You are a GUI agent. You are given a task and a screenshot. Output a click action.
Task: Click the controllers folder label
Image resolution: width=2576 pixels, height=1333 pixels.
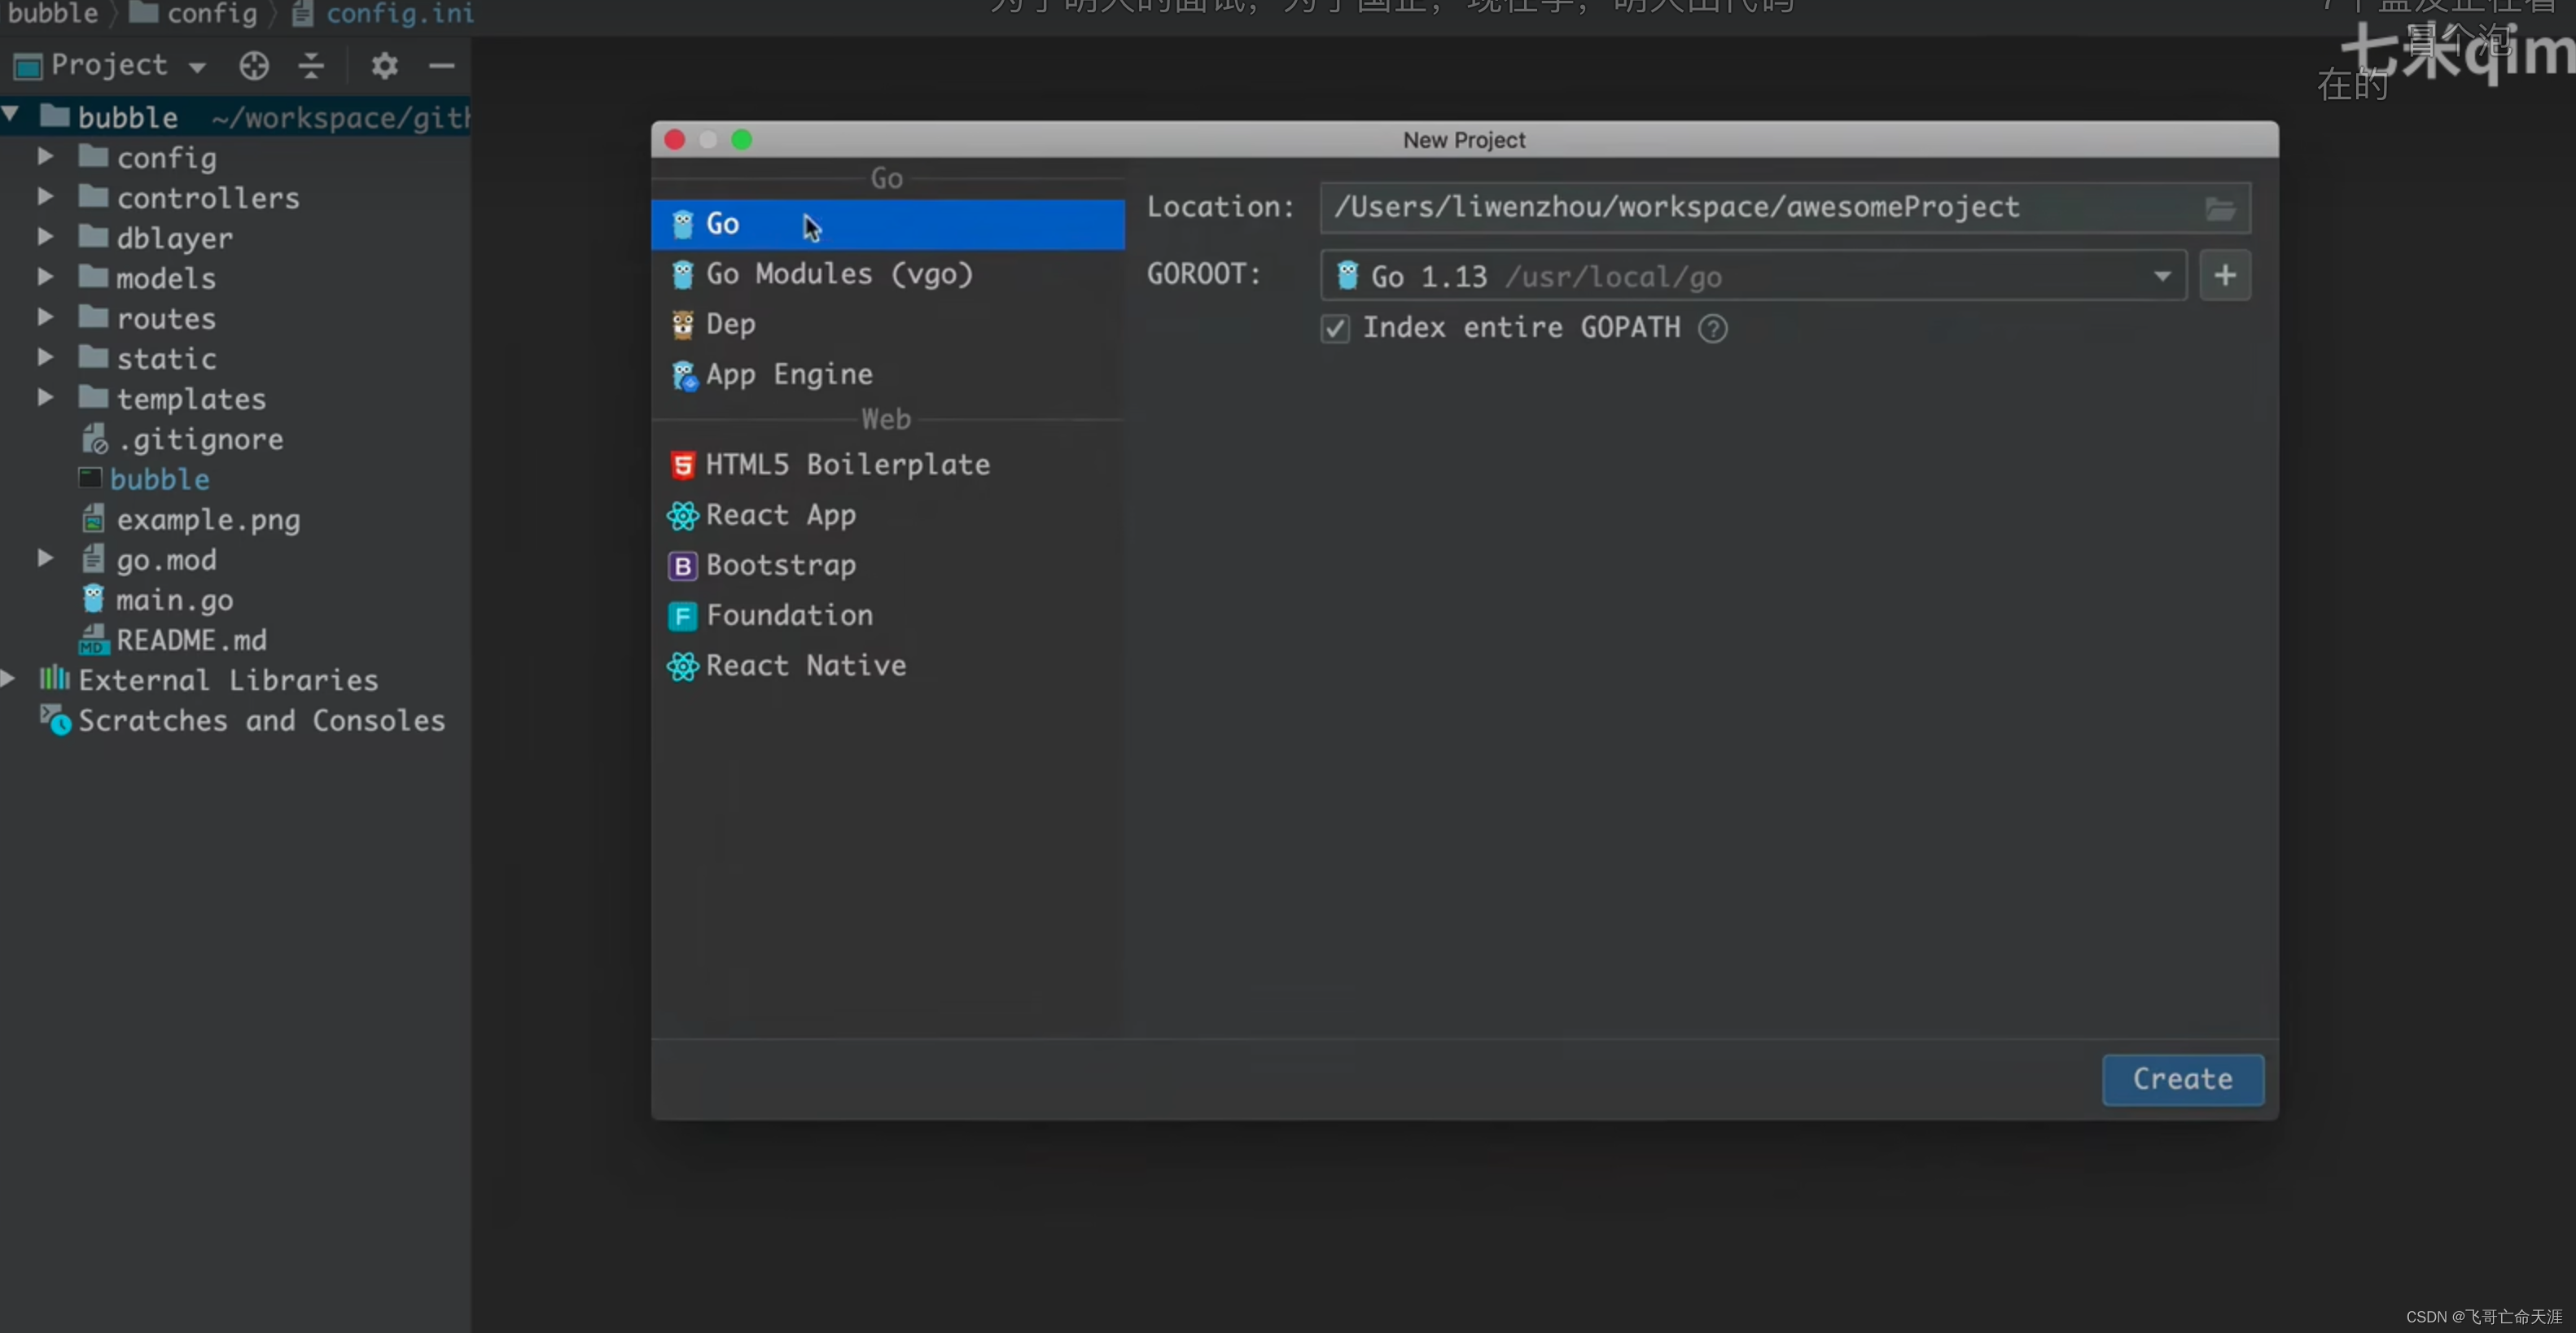coord(208,198)
